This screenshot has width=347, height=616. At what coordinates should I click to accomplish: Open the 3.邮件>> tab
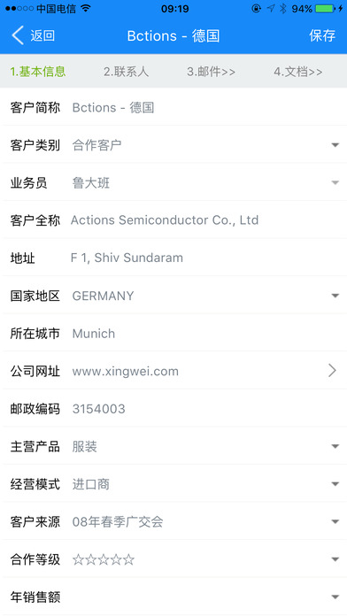211,72
